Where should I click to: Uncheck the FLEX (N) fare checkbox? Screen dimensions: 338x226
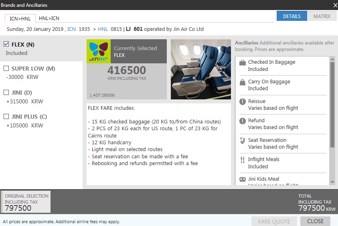(x=6, y=44)
